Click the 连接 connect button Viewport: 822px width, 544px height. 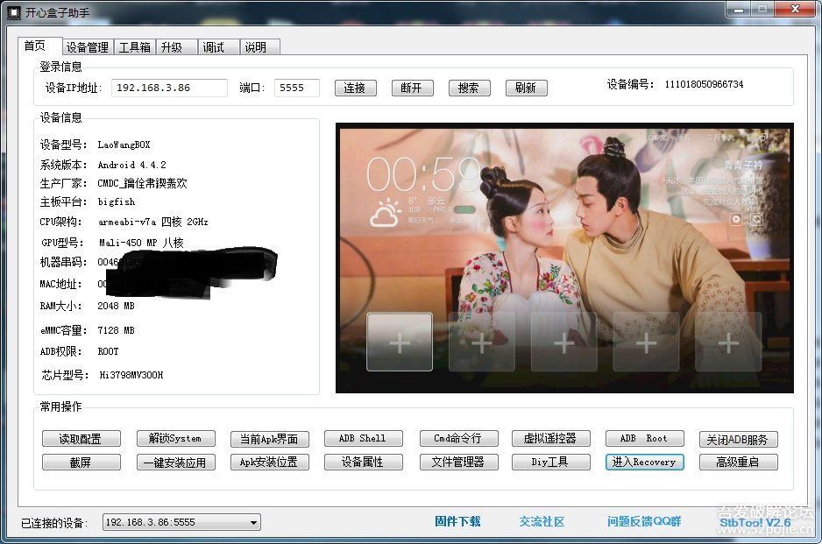tap(355, 88)
